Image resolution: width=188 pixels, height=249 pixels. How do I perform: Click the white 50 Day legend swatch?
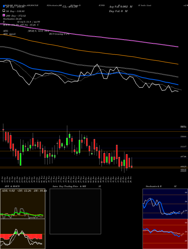tap(4, 11)
